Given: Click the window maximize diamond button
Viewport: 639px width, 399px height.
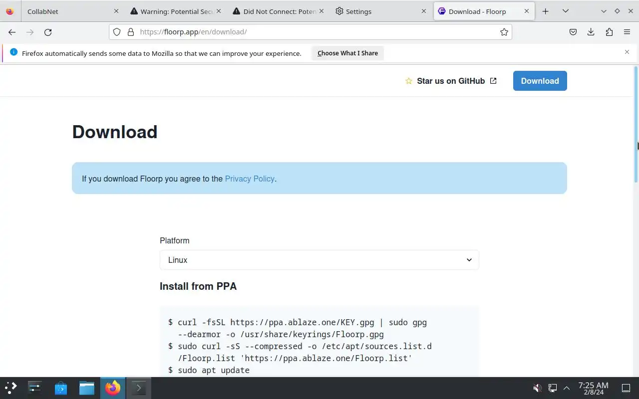Looking at the screenshot, I should [x=617, y=11].
